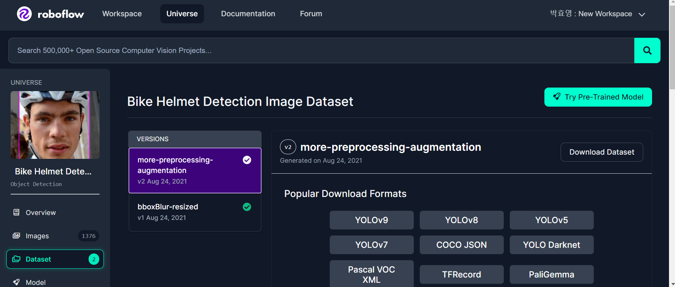Click Try Pre-Trained Model button
The height and width of the screenshot is (287, 675).
pyautogui.click(x=598, y=97)
